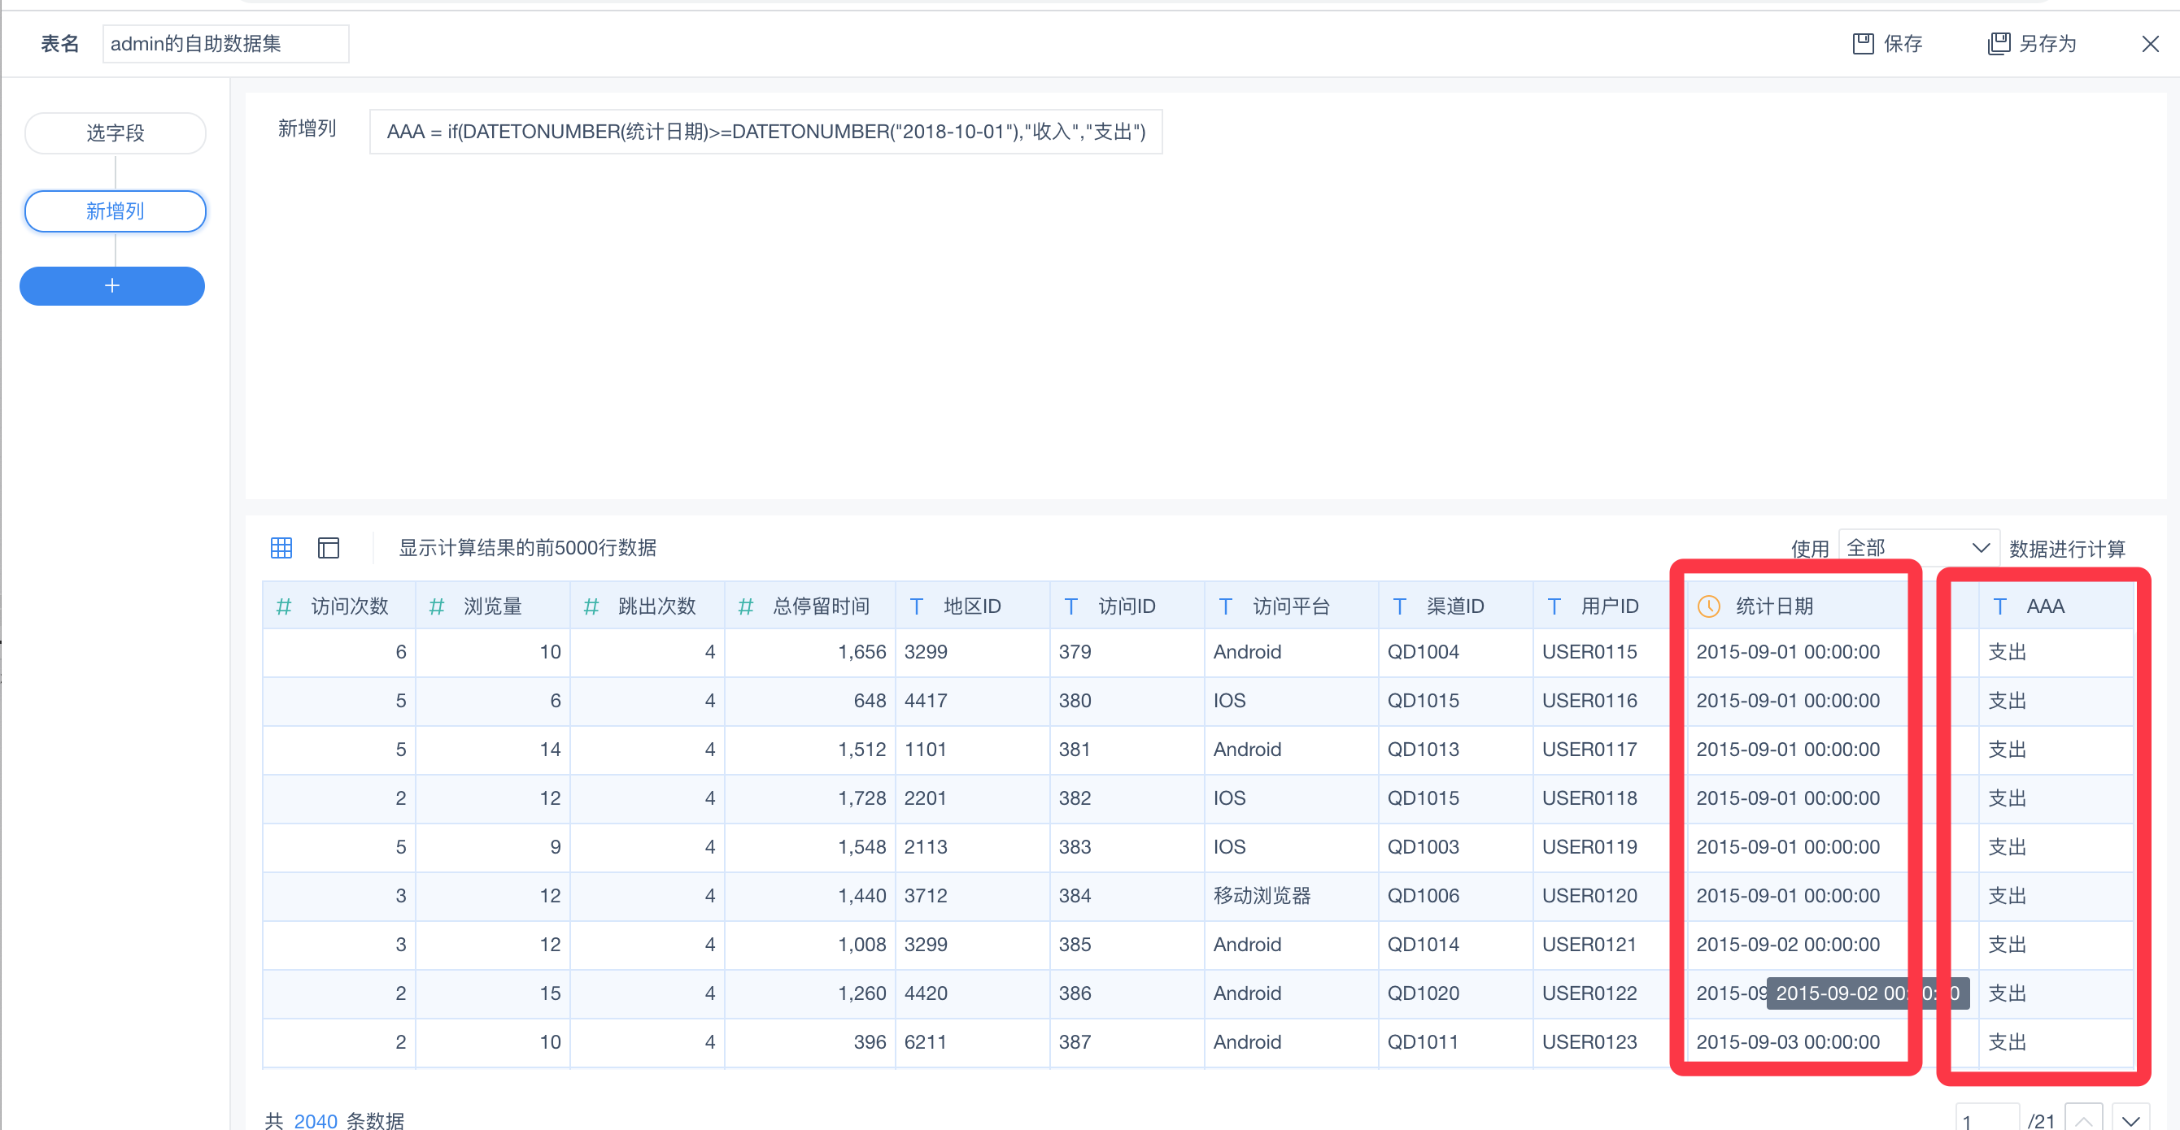This screenshot has height=1130, width=2180.
Task: Click the table name input field
Action: coord(225,44)
